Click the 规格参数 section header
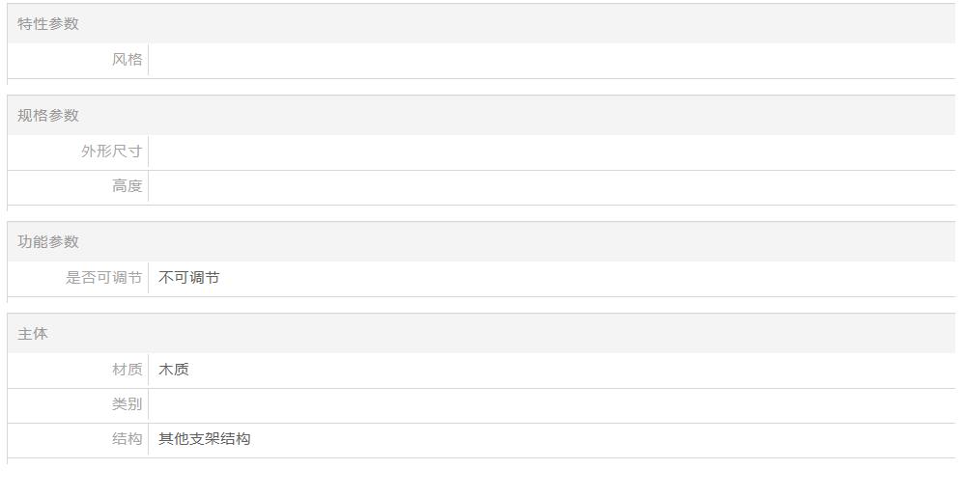Screen dimensions: 965x497 [x=48, y=116]
